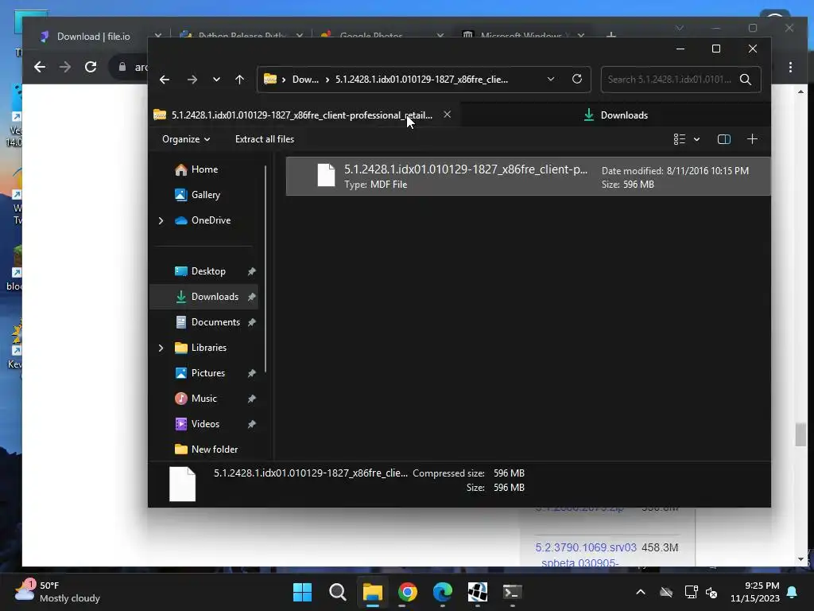Open Chrome three-dot menu
This screenshot has width=814, height=611.
click(x=790, y=67)
